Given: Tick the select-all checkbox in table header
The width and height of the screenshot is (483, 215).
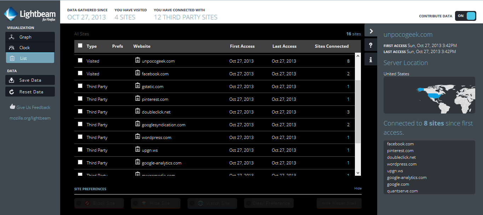Looking at the screenshot, I should (80, 46).
